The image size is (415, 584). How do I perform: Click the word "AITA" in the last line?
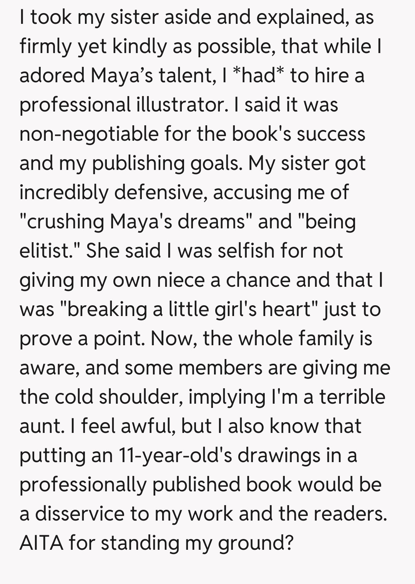click(41, 543)
